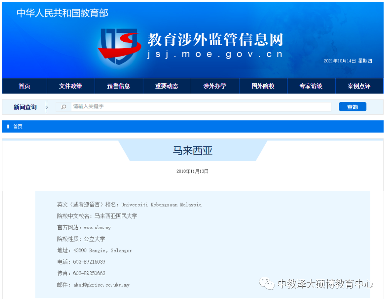Select the 涉外办学 navigation item
The height and width of the screenshot is (301, 386).
(x=215, y=86)
